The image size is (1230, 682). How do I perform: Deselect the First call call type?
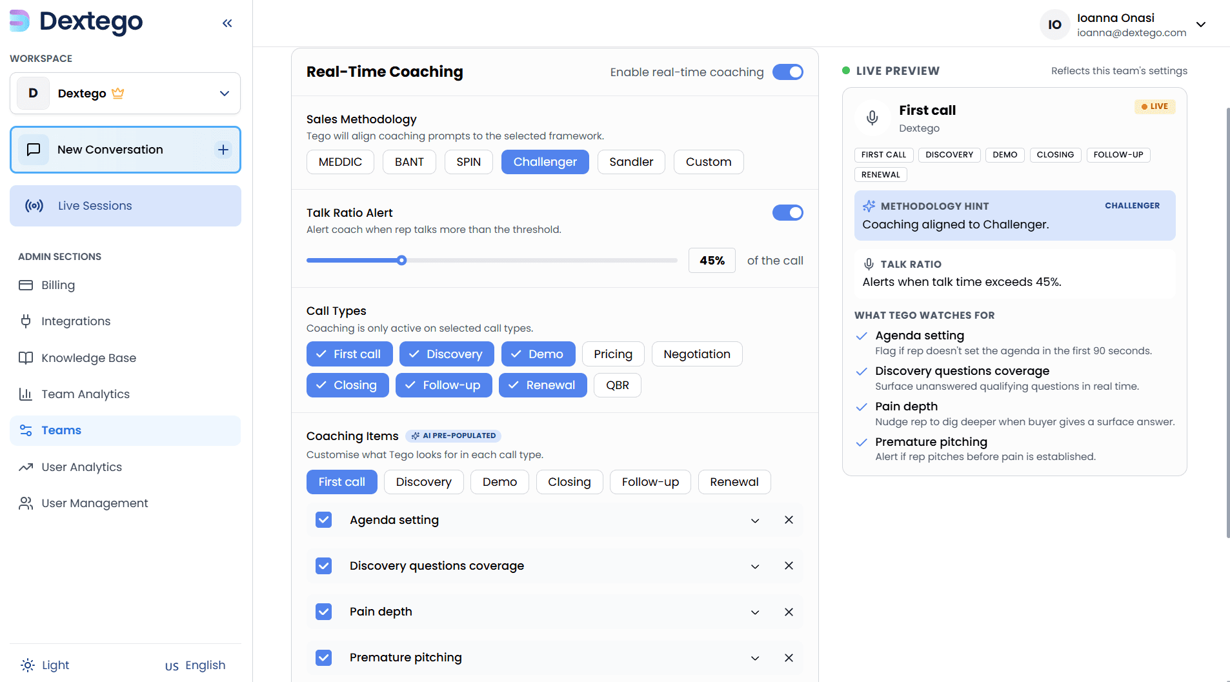point(350,354)
